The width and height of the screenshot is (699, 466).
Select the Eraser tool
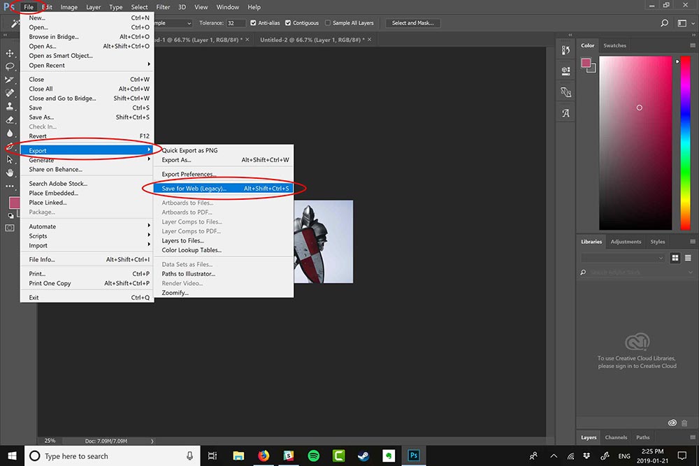(10, 119)
